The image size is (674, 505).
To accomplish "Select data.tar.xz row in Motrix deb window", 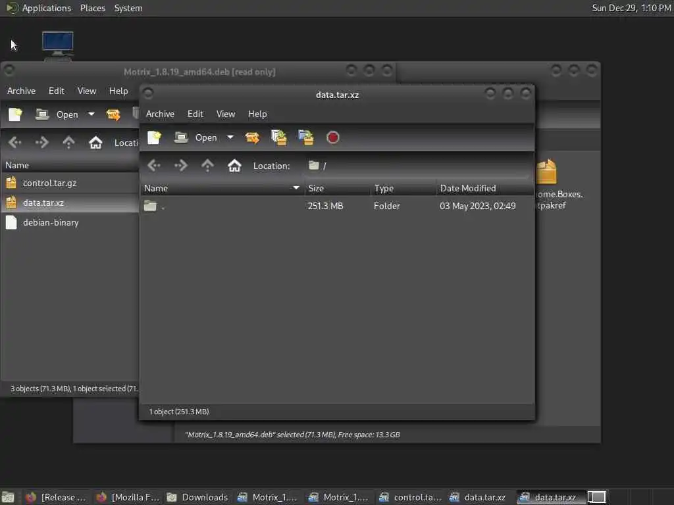I will point(70,203).
